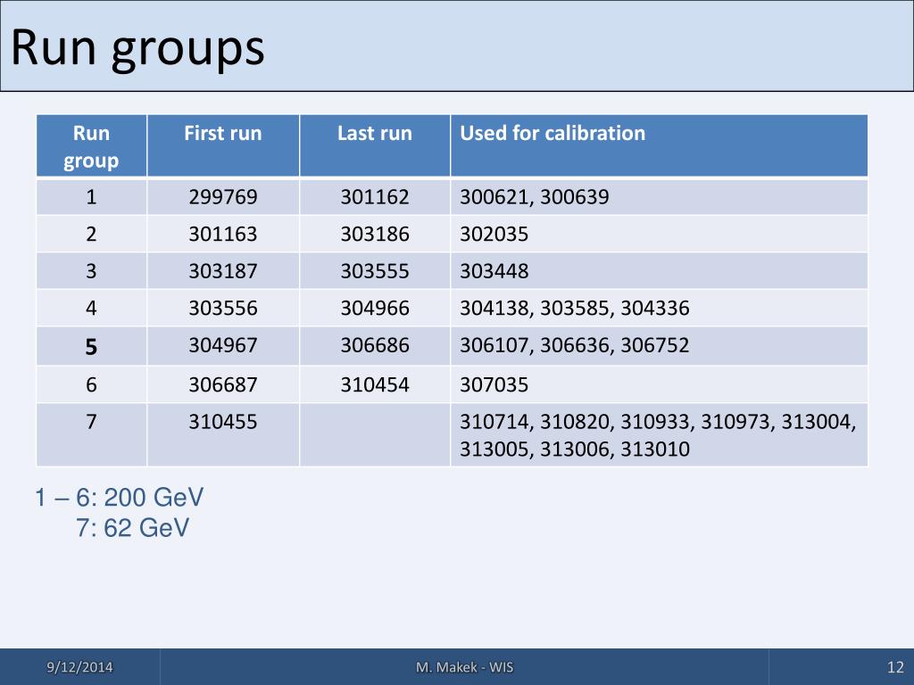
Task: Click the footer date 9/12/2014
Action: pyautogui.click(x=79, y=667)
